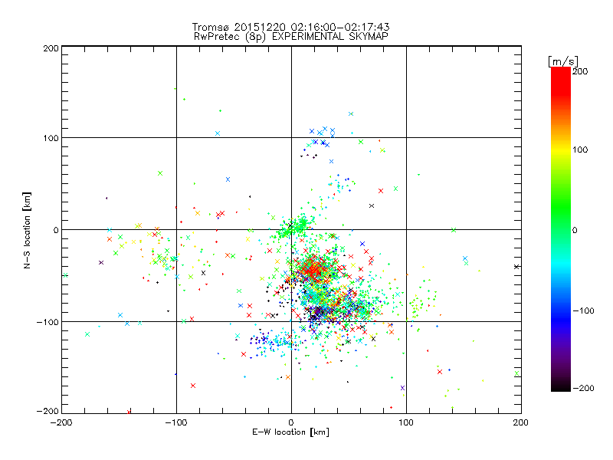
Task: Click the x-axis tick label '-200'
Action: [x=61, y=423]
